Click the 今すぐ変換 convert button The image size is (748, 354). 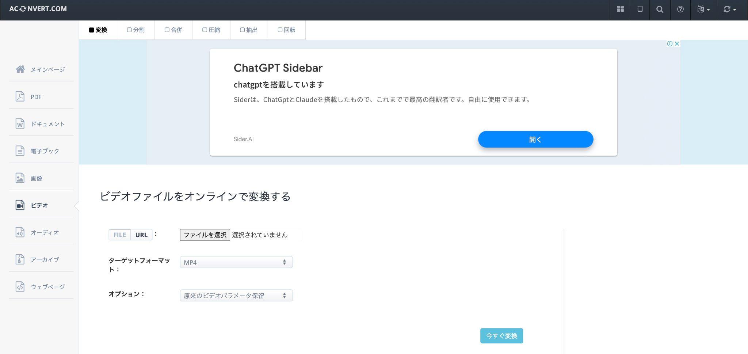tap(501, 336)
